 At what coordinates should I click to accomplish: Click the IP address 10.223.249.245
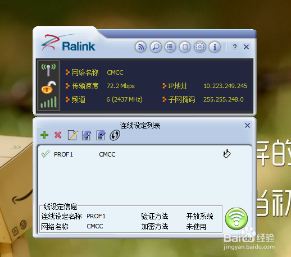[225, 86]
